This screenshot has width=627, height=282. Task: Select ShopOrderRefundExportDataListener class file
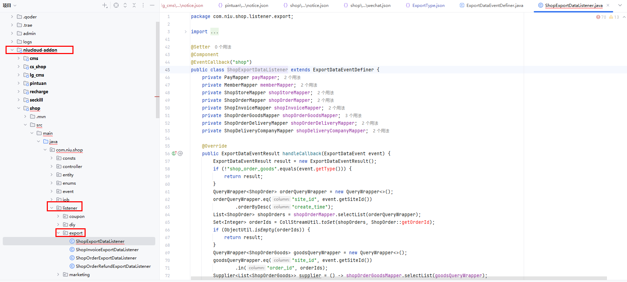[x=113, y=266]
